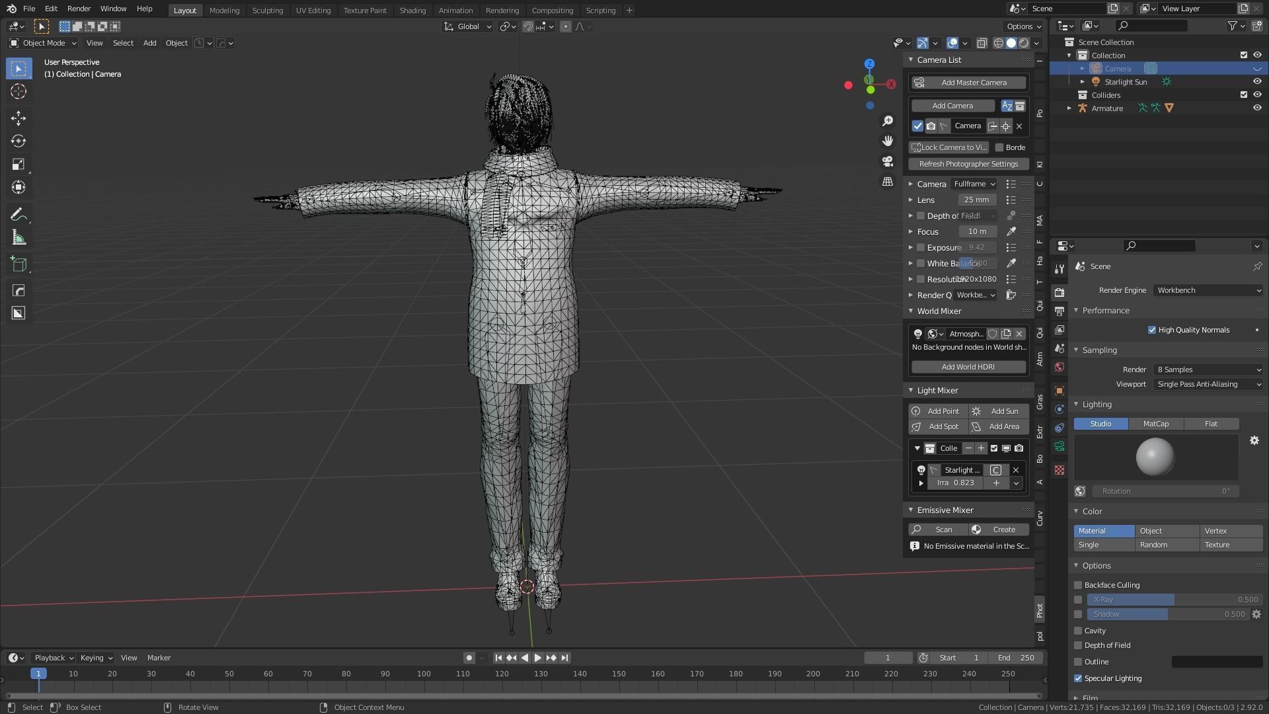Select the Measure tool

click(x=19, y=238)
